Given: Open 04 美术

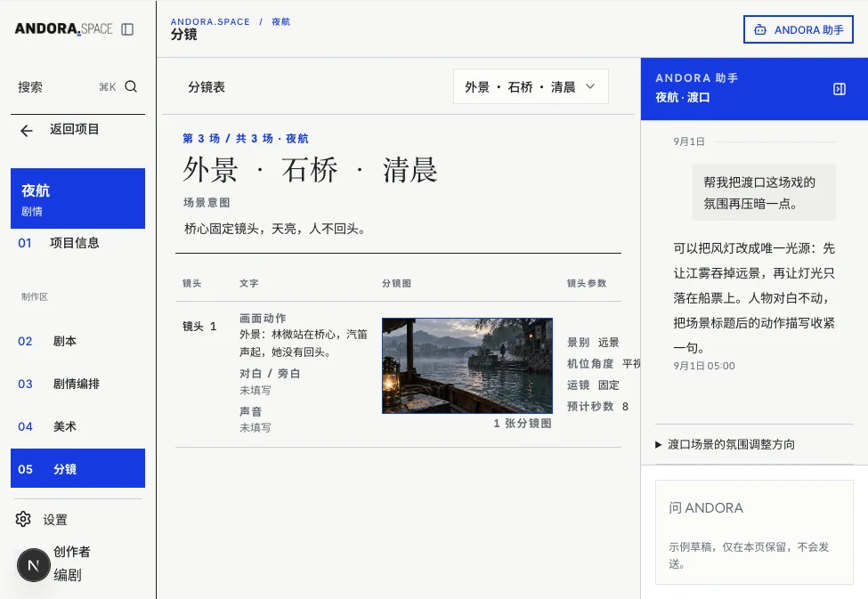Looking at the screenshot, I should (77, 426).
